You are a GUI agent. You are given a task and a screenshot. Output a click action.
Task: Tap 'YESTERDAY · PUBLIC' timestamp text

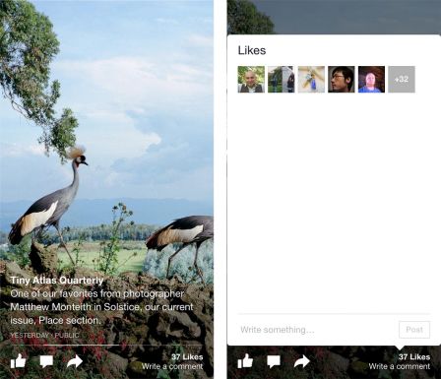tap(44, 335)
